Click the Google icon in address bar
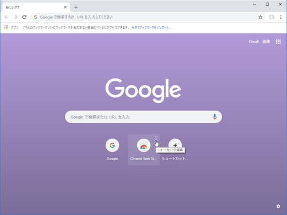The width and height of the screenshot is (287, 215). click(36, 17)
